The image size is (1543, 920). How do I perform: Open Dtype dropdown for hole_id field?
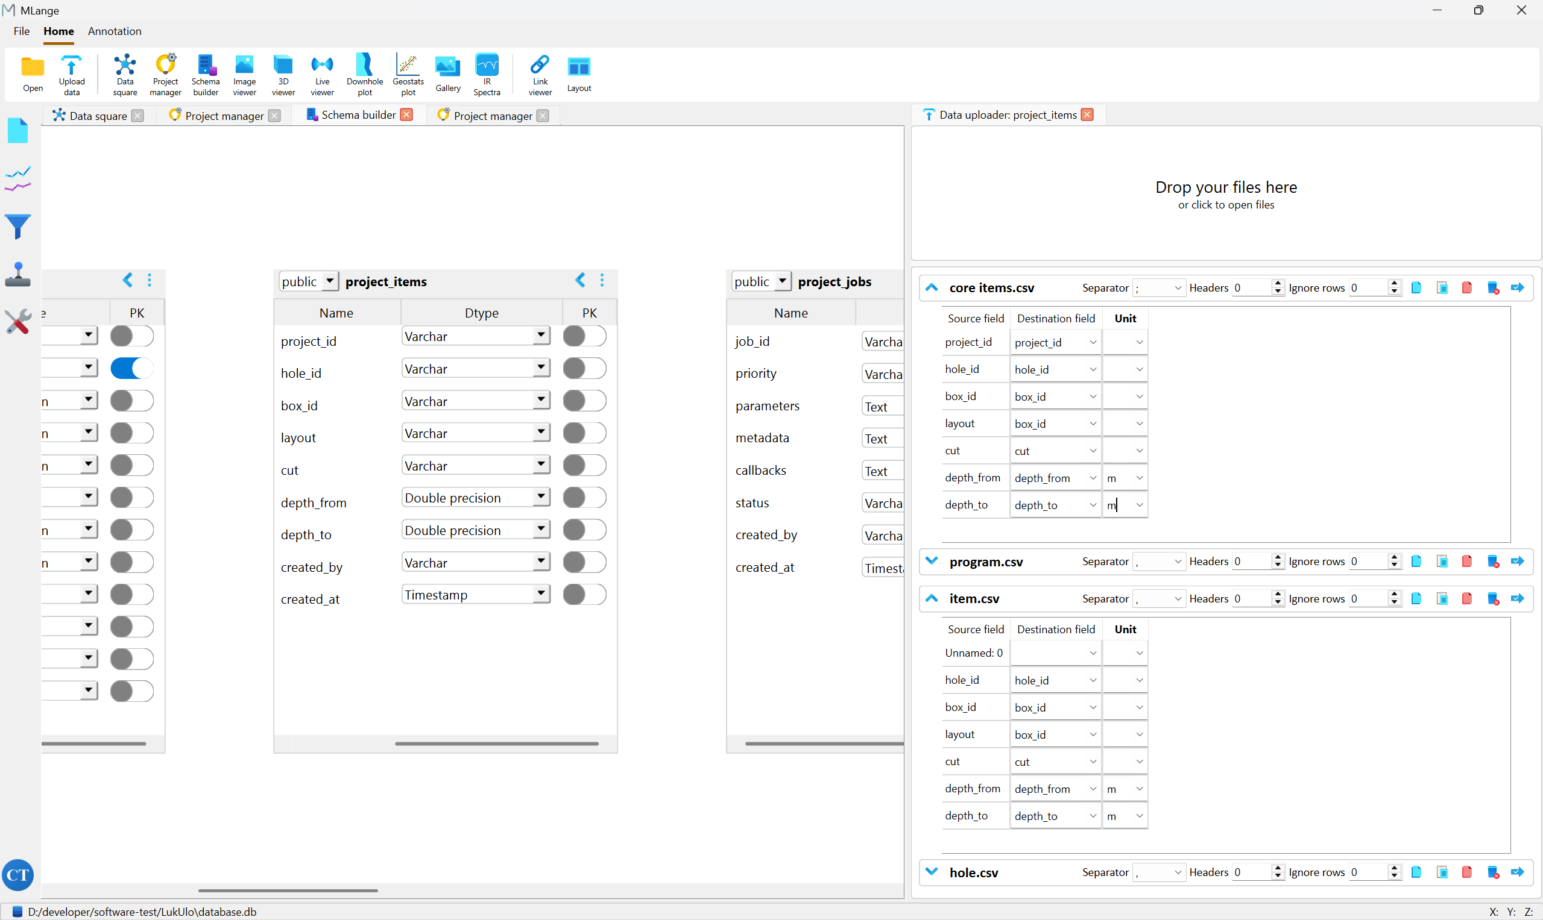point(541,368)
